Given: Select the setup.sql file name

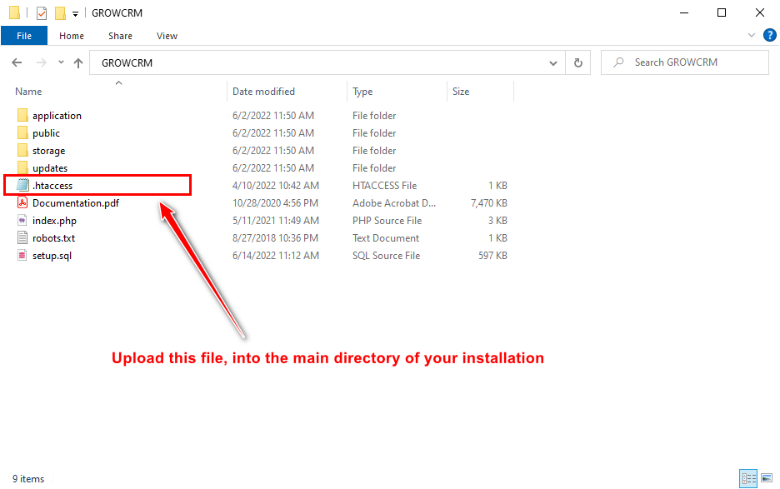Looking at the screenshot, I should pos(52,256).
